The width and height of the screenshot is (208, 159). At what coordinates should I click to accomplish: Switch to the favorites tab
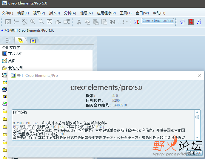pyautogui.click(x=33, y=41)
